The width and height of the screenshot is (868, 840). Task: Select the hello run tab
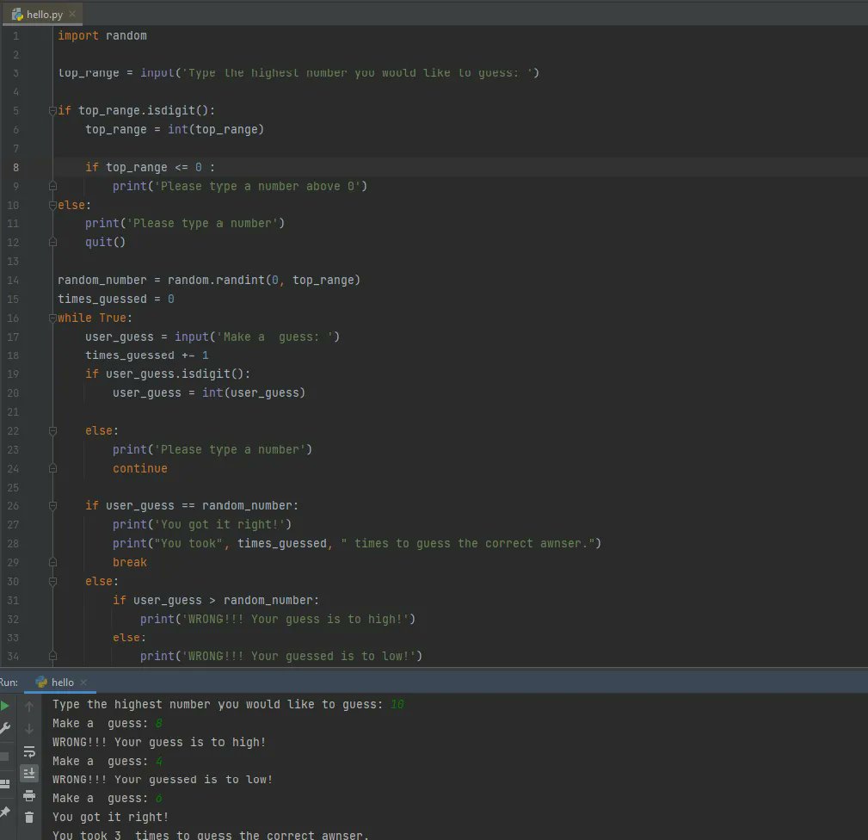(61, 682)
